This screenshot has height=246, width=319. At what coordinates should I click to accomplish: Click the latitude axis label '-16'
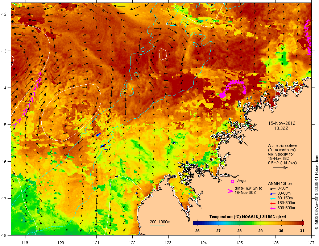(4, 162)
